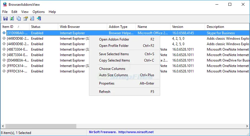The width and height of the screenshot is (250, 136).
Task: Open the Options menu
Action: pos(39,12)
